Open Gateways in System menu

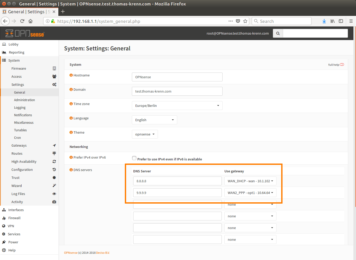pos(19,145)
